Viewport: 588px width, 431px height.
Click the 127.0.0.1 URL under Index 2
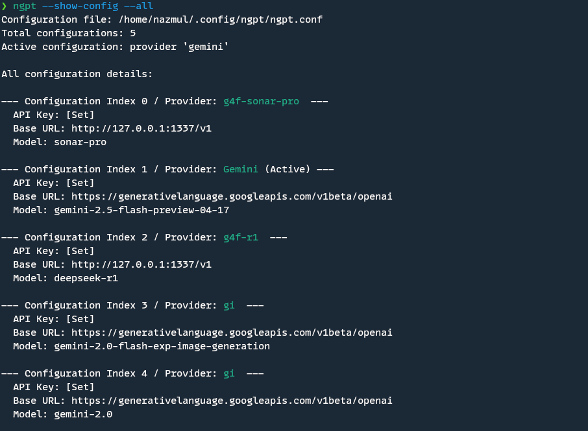tap(141, 264)
